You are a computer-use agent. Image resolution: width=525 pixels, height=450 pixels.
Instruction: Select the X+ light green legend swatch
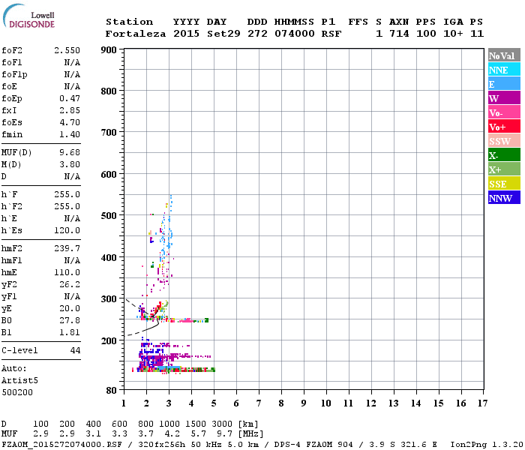pyautogui.click(x=504, y=169)
